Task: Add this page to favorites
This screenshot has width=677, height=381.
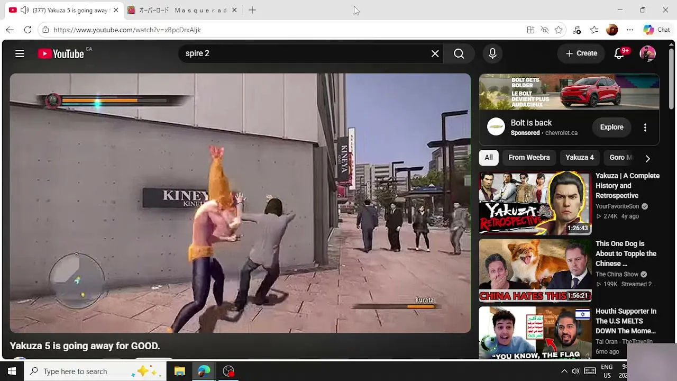Action: point(559,30)
